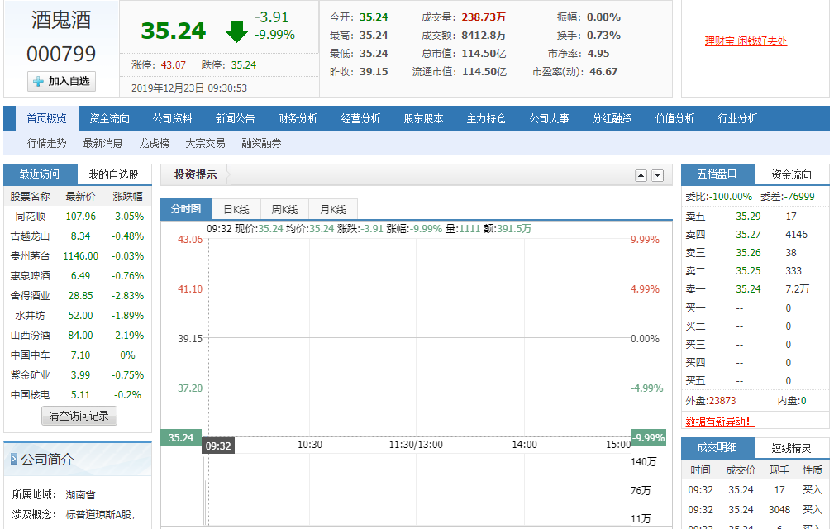Open 经营分析 menu item
Image resolution: width=834 pixels, height=529 pixels.
[x=360, y=118]
